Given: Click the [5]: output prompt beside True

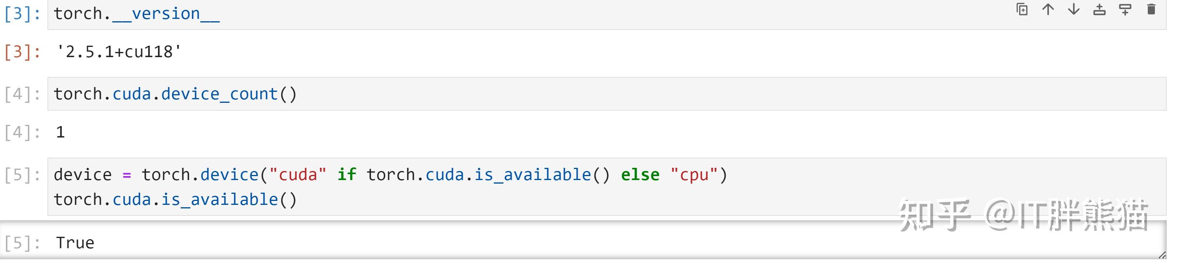Looking at the screenshot, I should coord(22,243).
